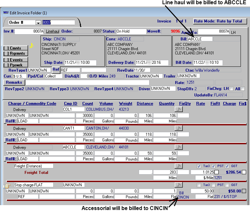Click the note icon in Columbus delivery row
The image size is (250, 211).
(179, 109)
